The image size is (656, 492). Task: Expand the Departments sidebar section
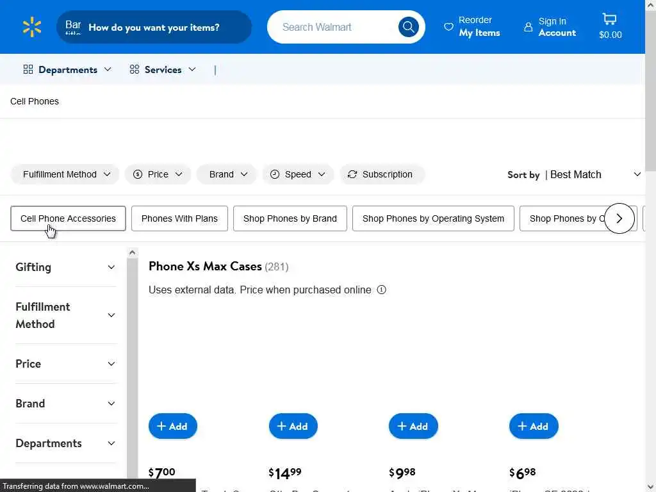tap(65, 443)
